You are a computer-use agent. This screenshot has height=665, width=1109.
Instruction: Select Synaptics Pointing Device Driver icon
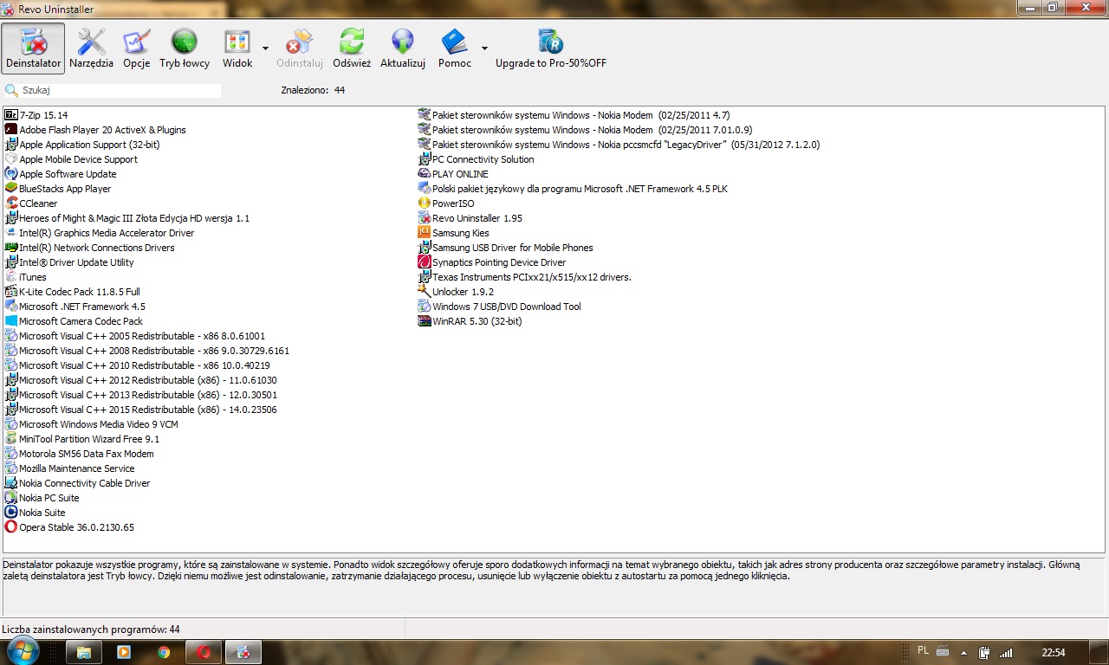click(425, 261)
